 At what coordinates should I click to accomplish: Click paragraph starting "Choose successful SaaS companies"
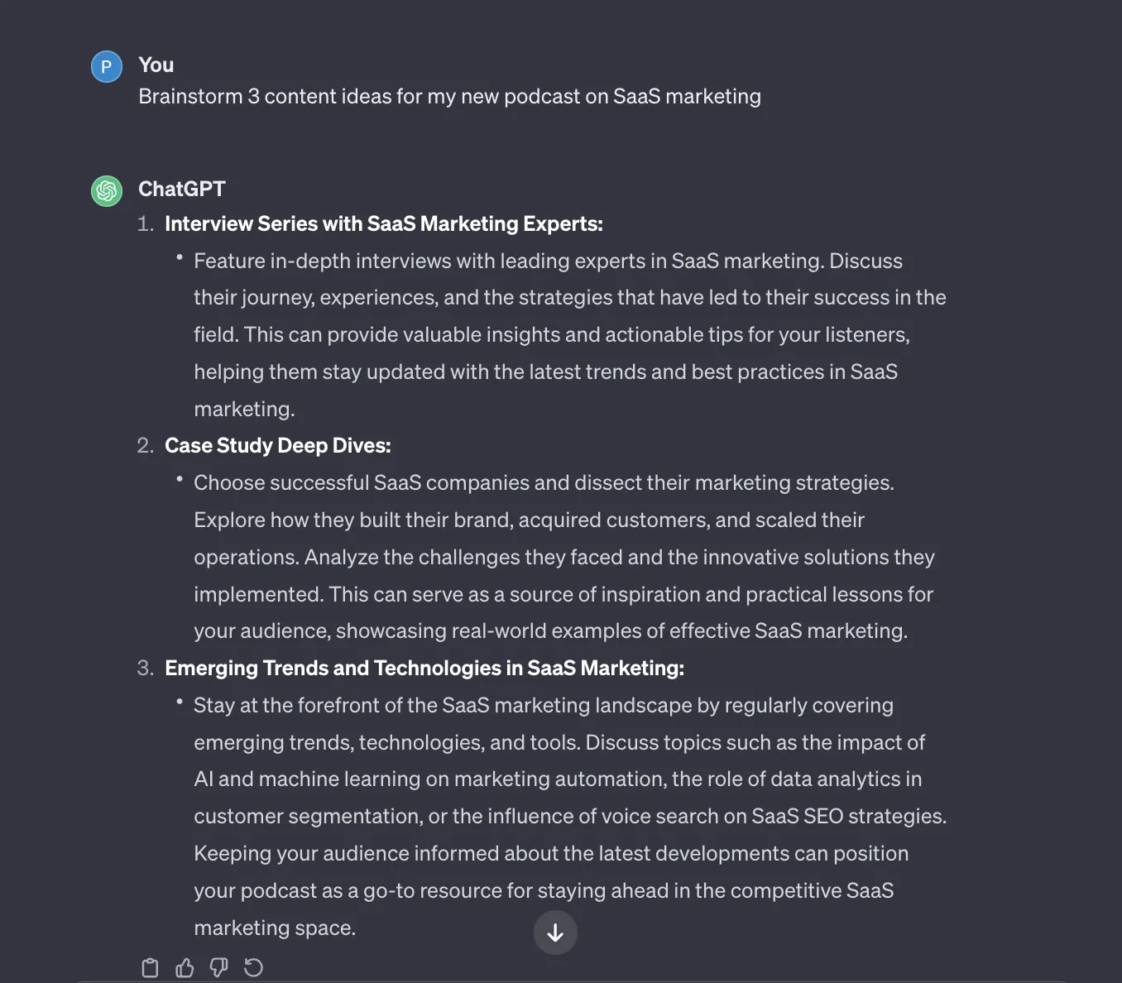(x=564, y=557)
